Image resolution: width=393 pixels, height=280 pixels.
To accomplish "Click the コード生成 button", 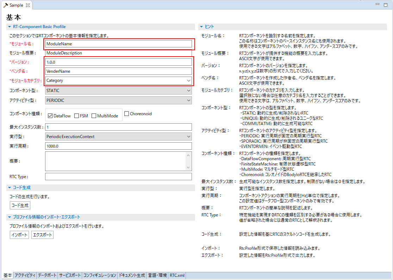I will (x=20, y=206).
